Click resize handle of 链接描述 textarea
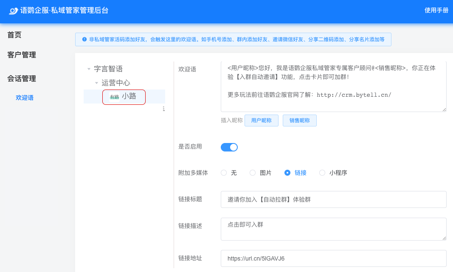Image resolution: width=453 pixels, height=272 pixels. pyautogui.click(x=444, y=238)
